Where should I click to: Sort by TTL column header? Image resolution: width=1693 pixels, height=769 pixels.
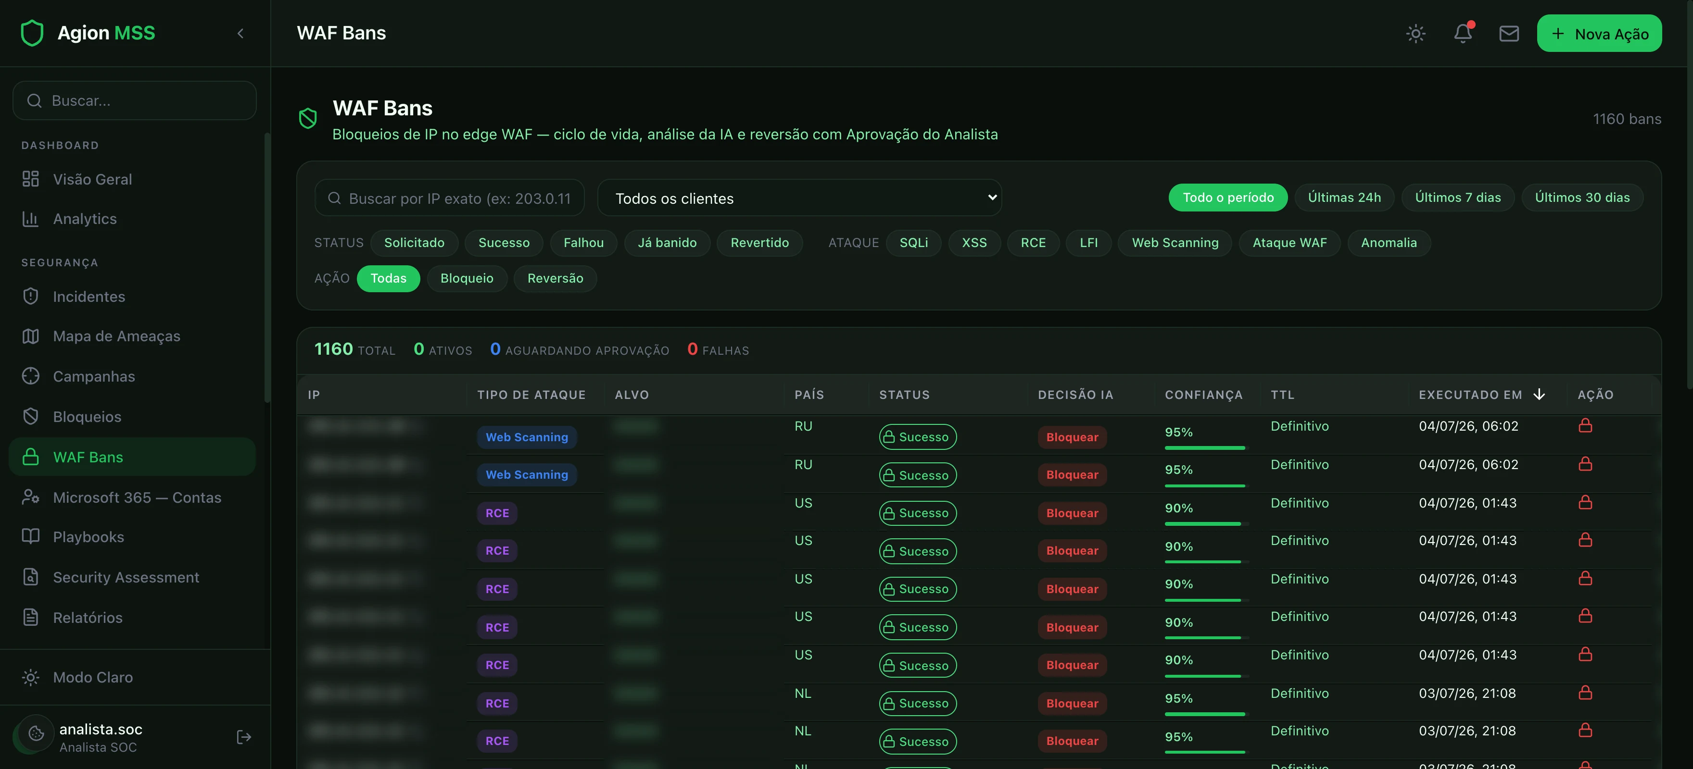click(x=1282, y=395)
